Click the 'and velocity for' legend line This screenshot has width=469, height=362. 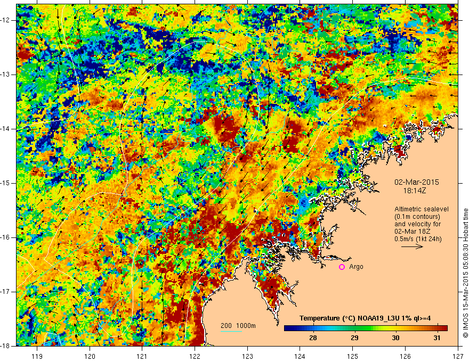pos(417,224)
